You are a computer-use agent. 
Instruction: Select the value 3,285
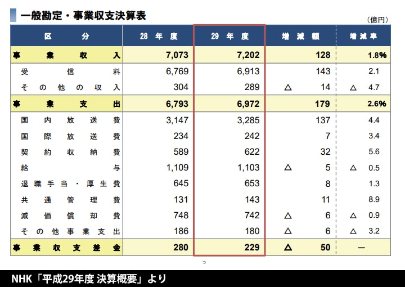248,120
